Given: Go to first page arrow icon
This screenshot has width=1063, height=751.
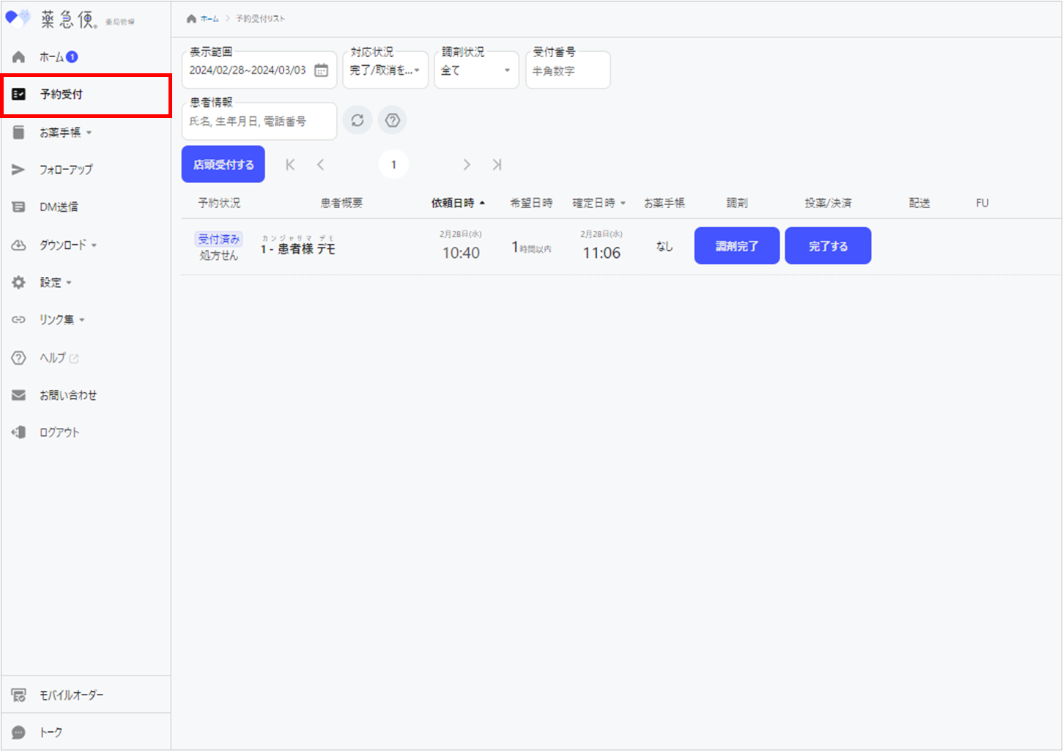Looking at the screenshot, I should [x=290, y=165].
